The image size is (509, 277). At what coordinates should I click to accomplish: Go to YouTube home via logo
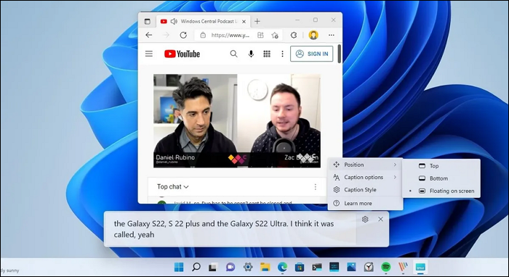[x=182, y=54]
